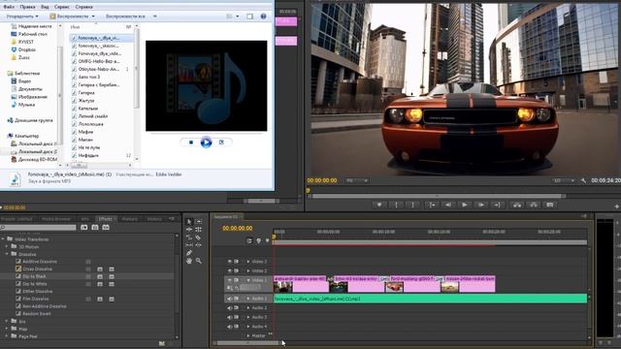Click YUV effects filter icon in Effects panel

(106, 228)
